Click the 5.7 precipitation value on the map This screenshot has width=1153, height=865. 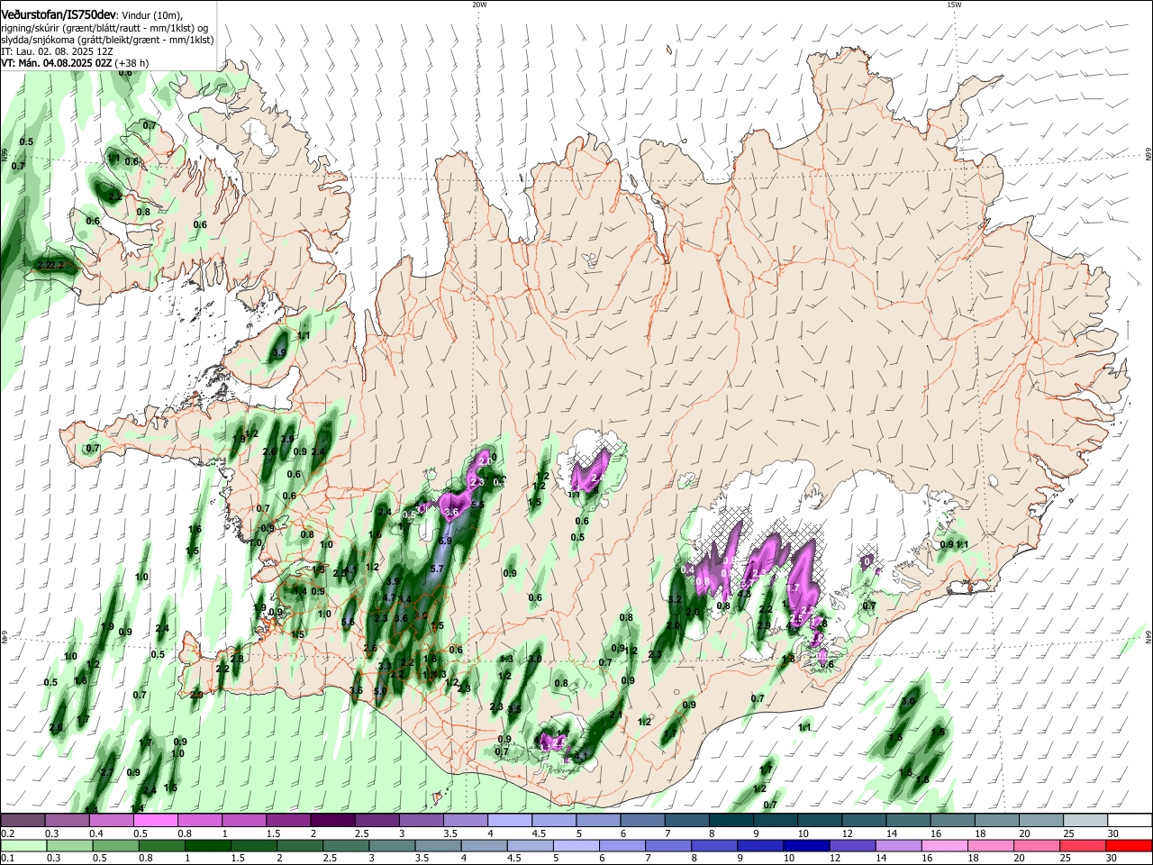(x=438, y=569)
